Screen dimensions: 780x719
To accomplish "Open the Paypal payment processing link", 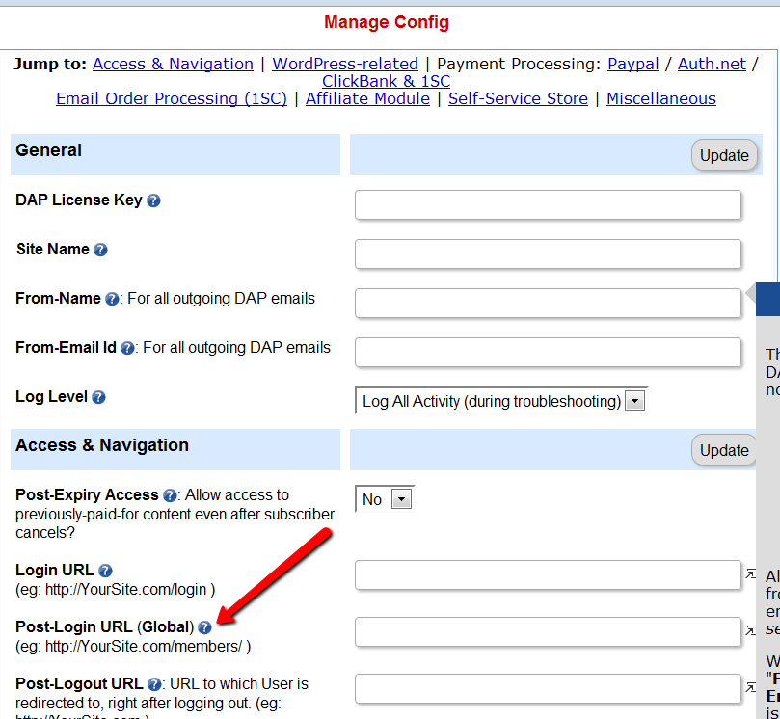I will [x=632, y=64].
